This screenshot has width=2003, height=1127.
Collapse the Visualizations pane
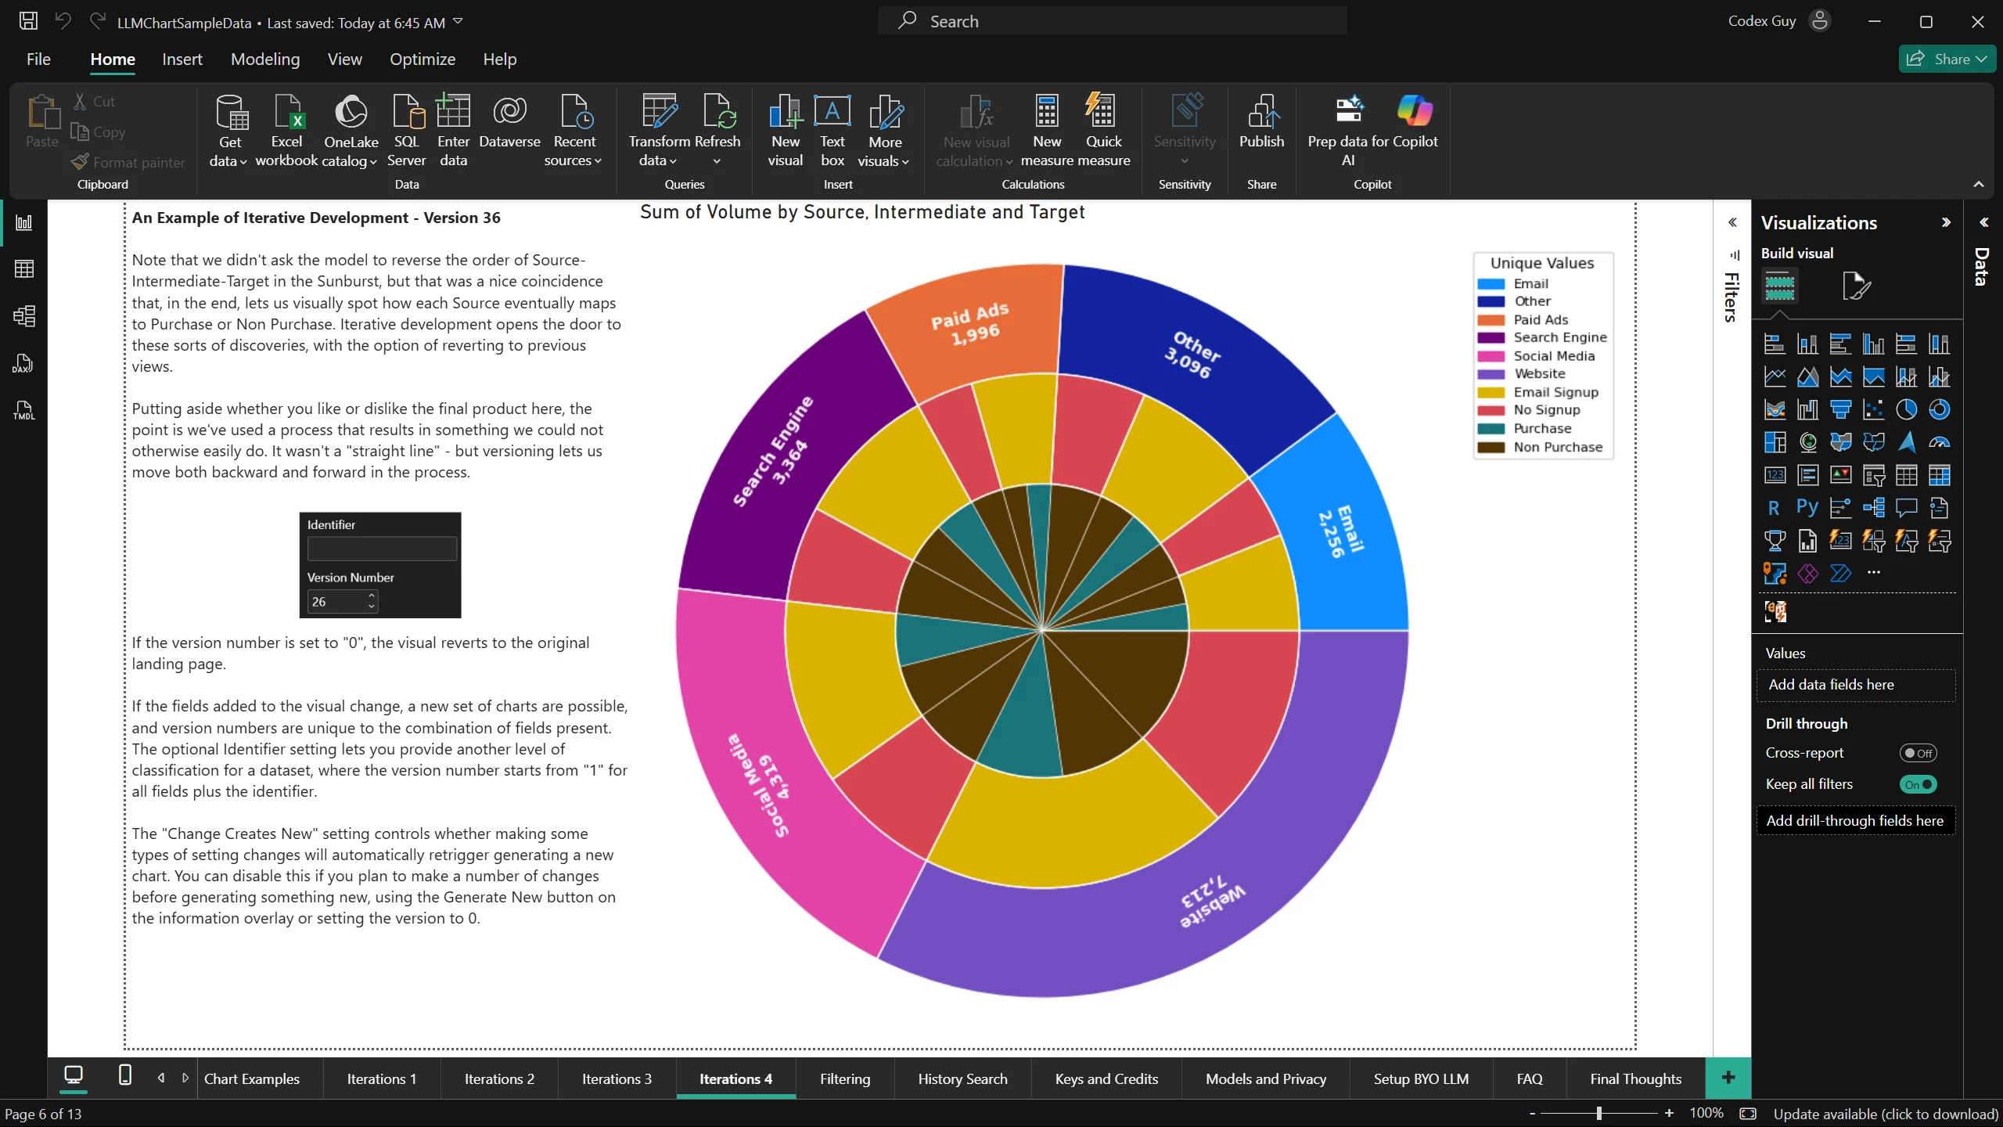tap(1946, 222)
